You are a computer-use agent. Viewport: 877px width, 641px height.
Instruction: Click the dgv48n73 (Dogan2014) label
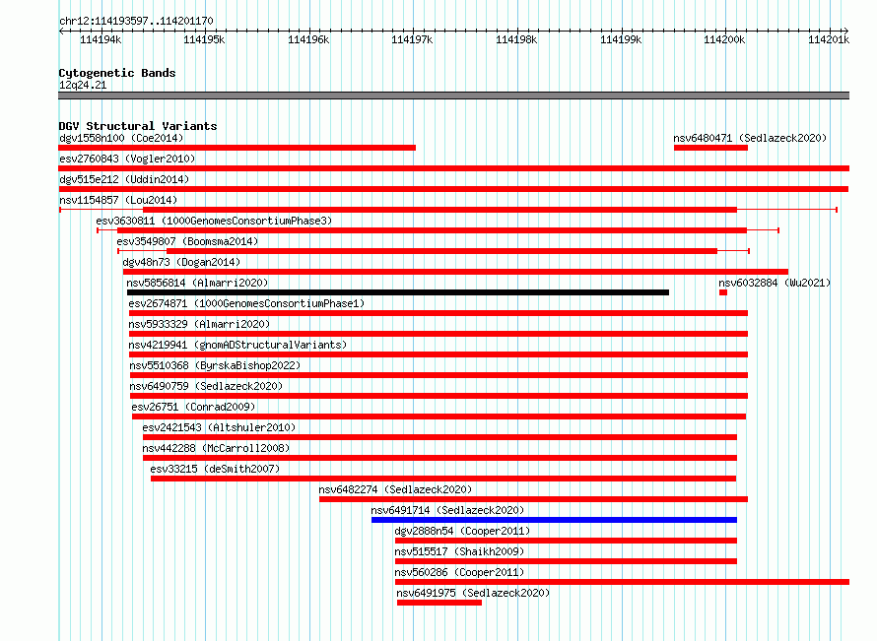click(x=181, y=262)
